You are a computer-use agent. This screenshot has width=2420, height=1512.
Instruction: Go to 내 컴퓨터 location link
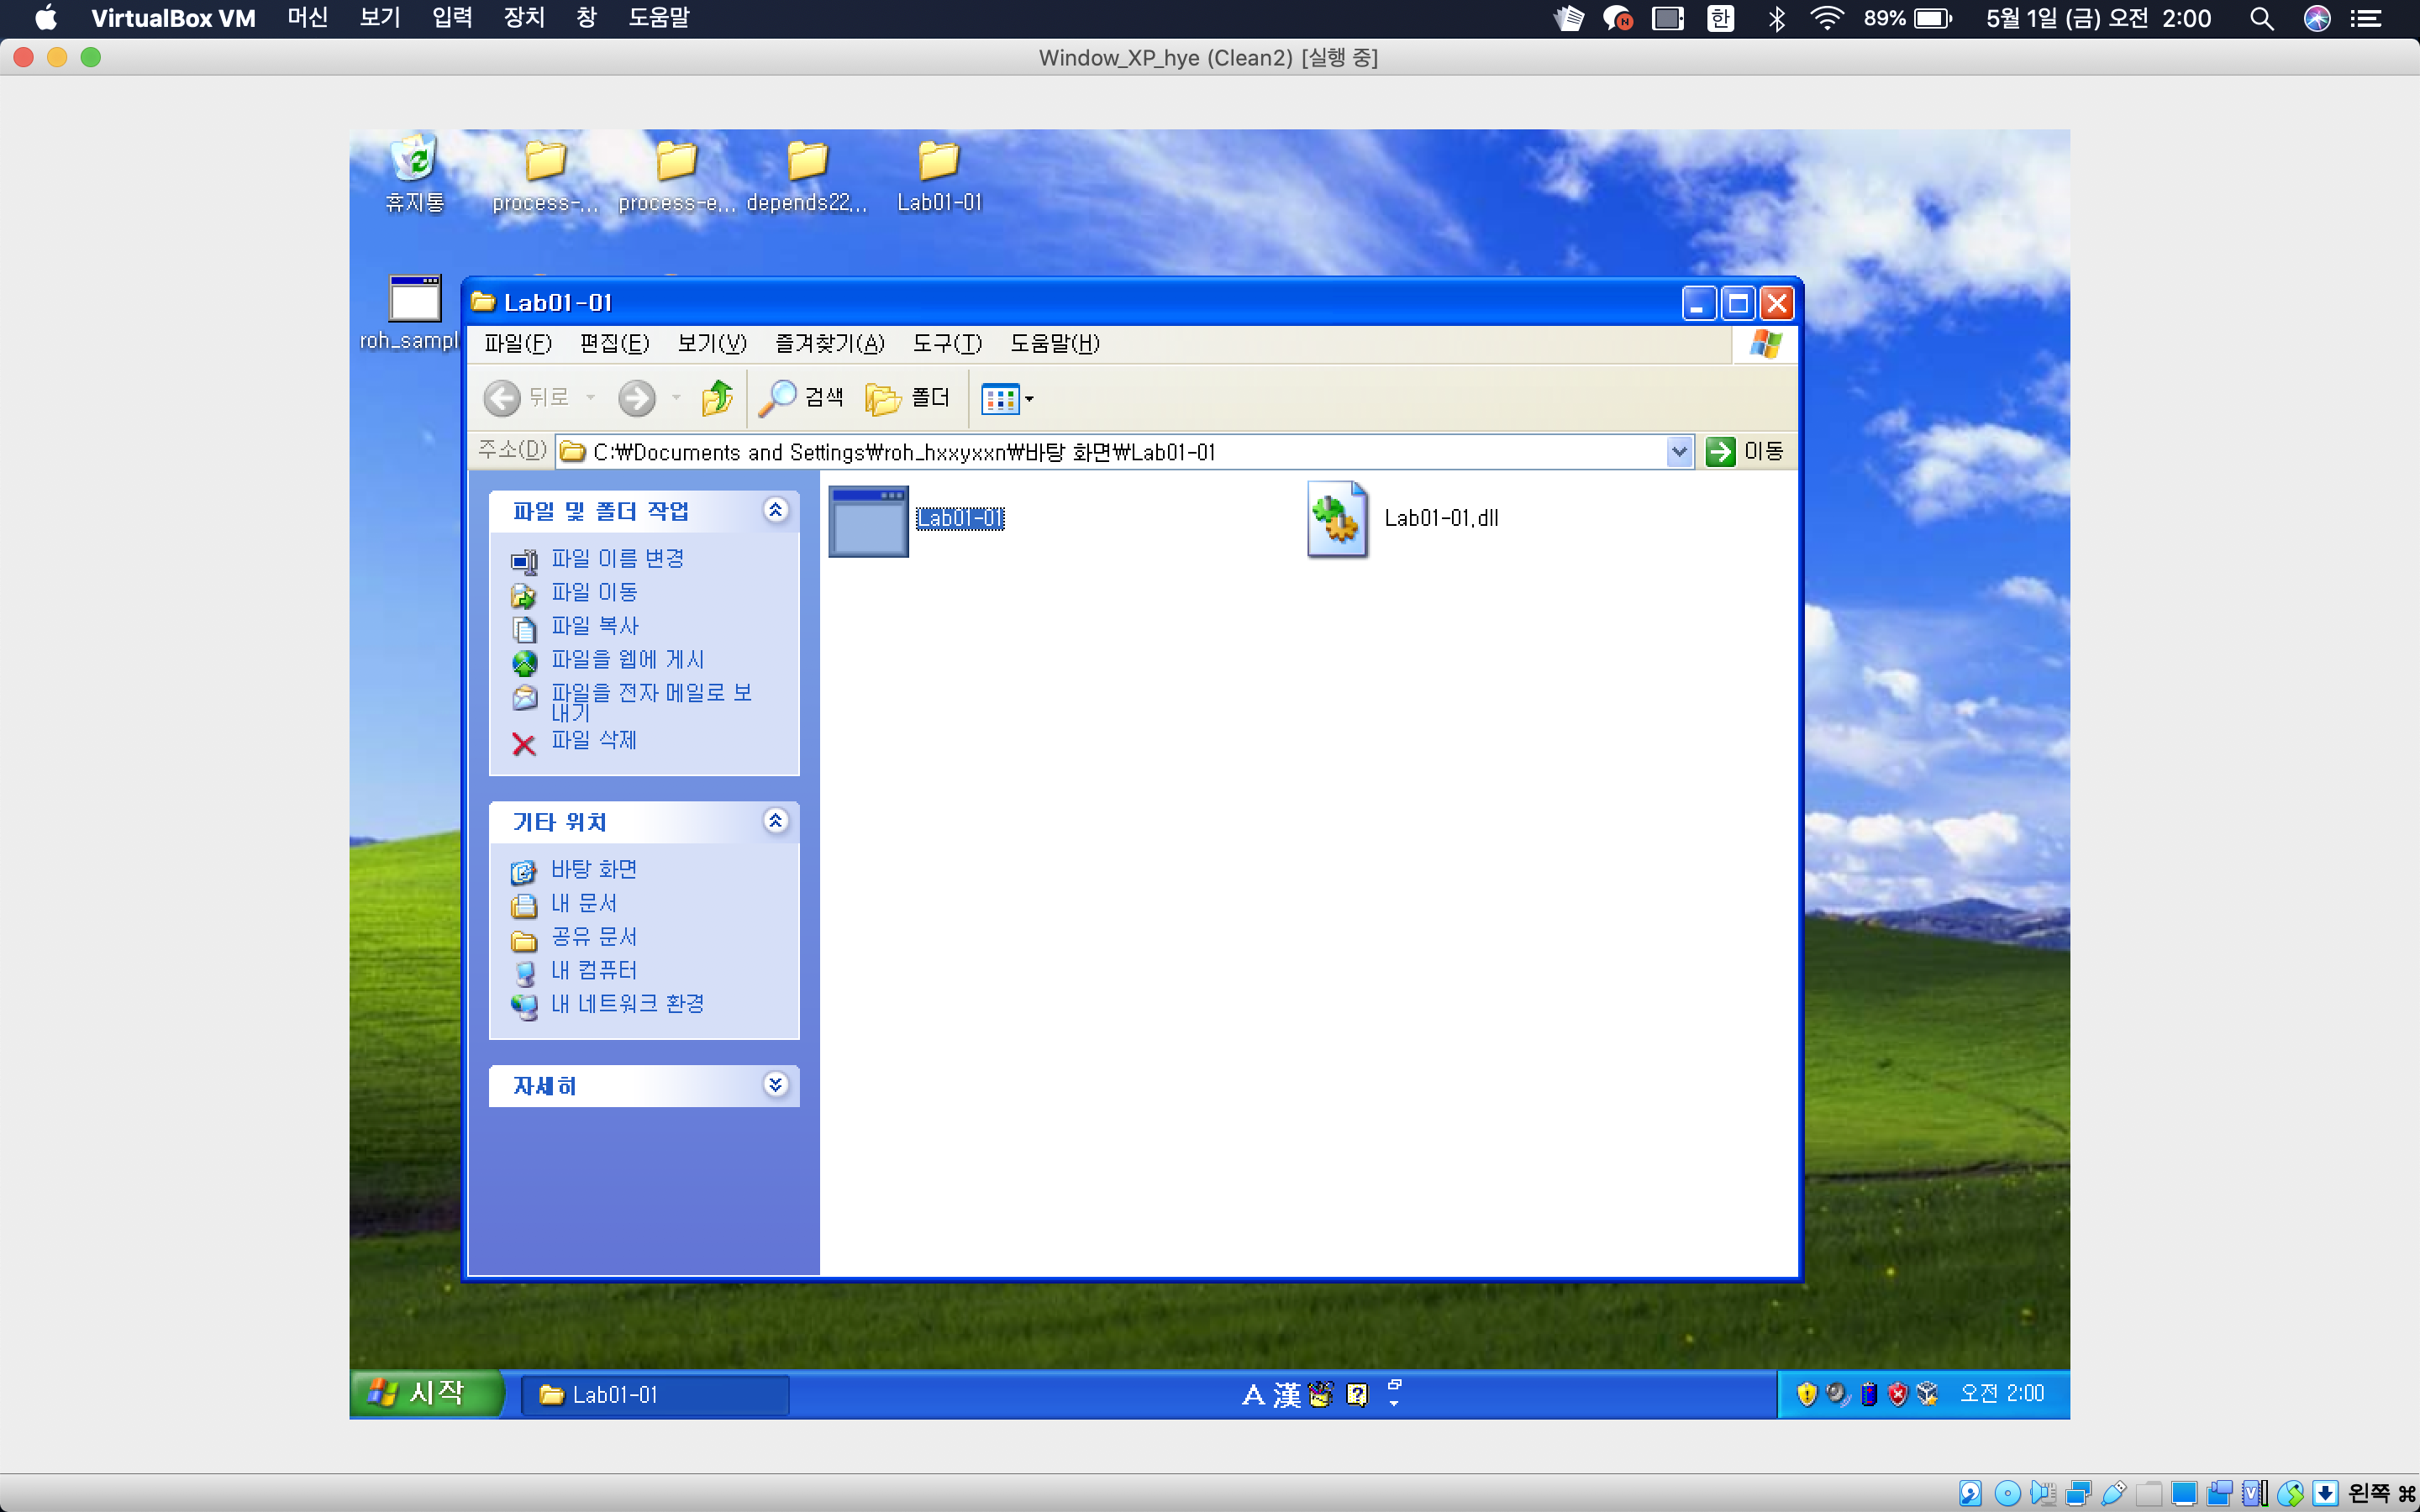pos(594,971)
